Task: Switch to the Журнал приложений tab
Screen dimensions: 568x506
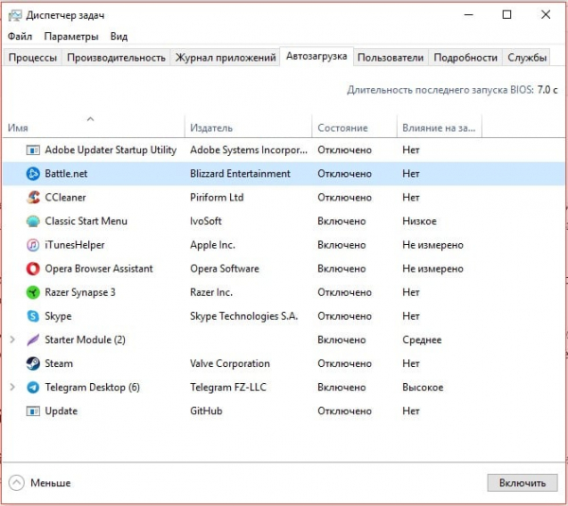Action: [225, 58]
